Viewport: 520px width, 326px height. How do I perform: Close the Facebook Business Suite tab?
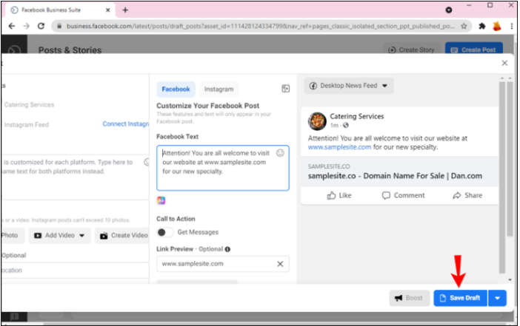[x=108, y=10]
